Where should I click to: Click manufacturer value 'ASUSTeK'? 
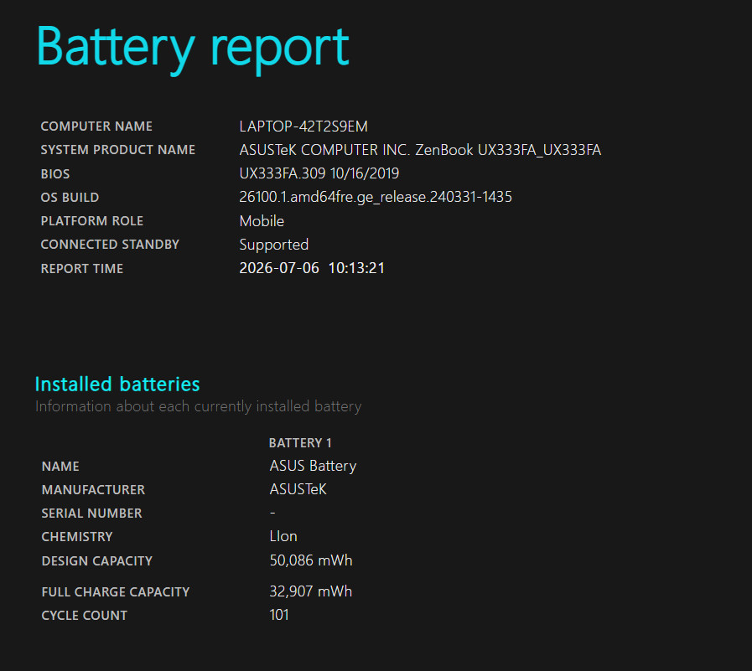(x=298, y=489)
